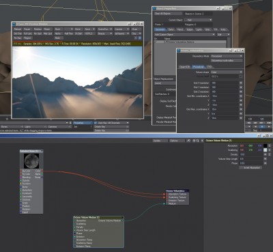Click the envelope E button beside Absorption

[x=270, y=145]
